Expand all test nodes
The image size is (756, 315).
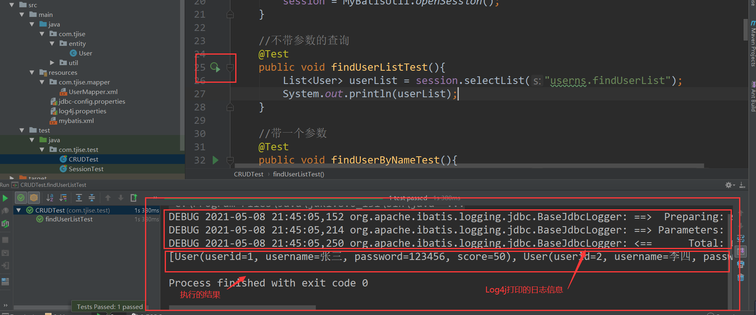coord(79,198)
